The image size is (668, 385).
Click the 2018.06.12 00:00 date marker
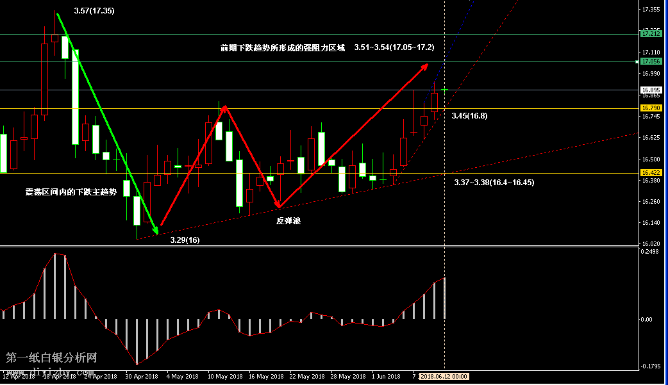pyautogui.click(x=444, y=377)
